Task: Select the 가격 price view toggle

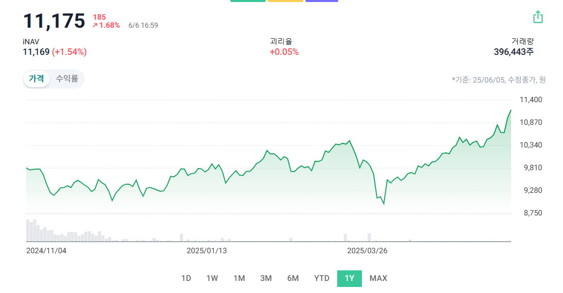Action: pos(36,79)
